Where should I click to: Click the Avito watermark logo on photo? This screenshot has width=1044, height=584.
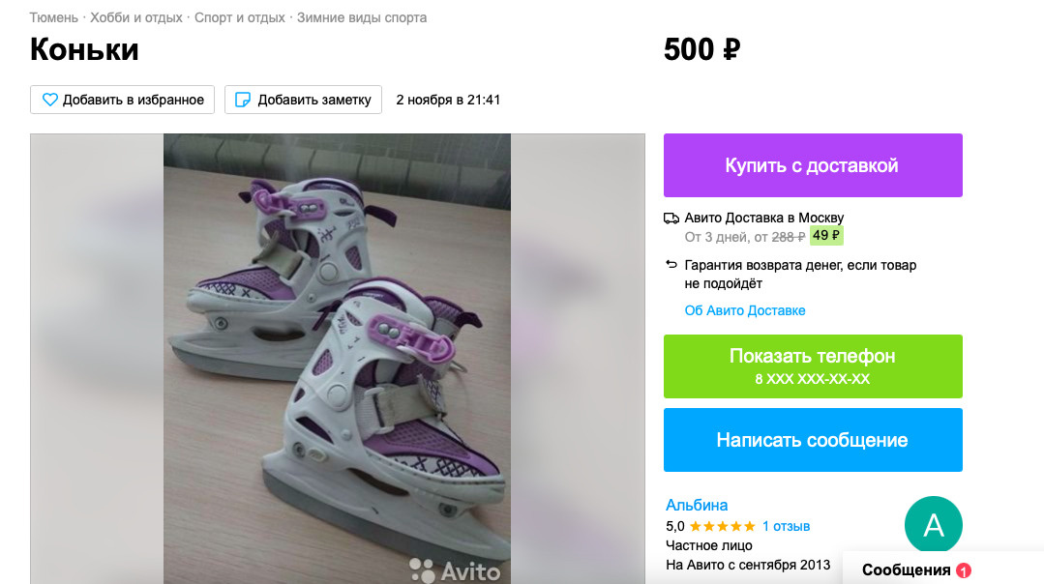455,570
